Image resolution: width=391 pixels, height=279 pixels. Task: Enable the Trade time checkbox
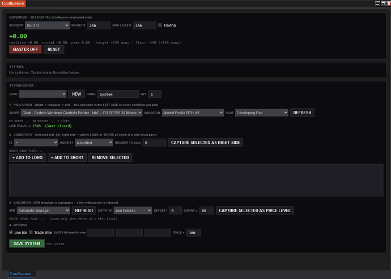(x=31, y=233)
